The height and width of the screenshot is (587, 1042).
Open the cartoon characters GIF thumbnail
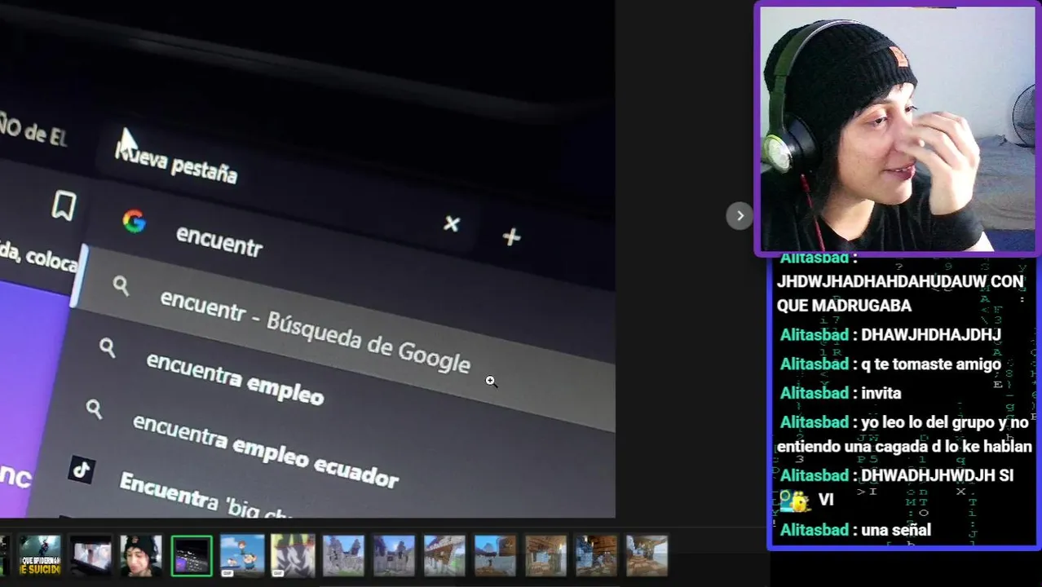[x=242, y=555]
